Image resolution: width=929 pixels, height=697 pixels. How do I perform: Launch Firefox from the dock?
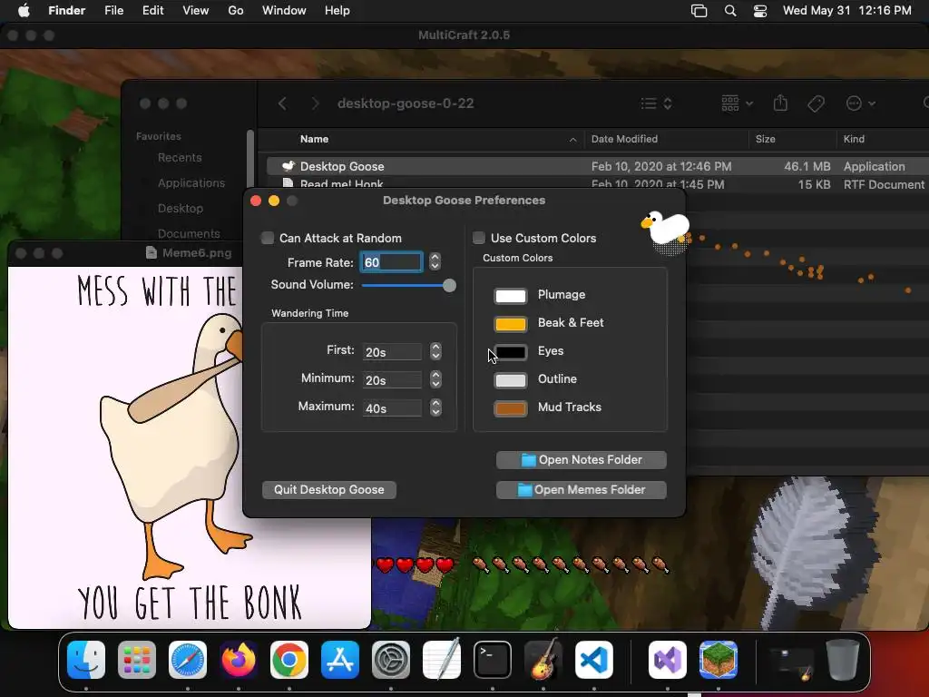pos(239,660)
